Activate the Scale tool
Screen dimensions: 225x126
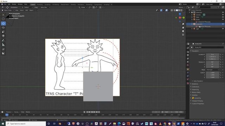tap(3, 32)
